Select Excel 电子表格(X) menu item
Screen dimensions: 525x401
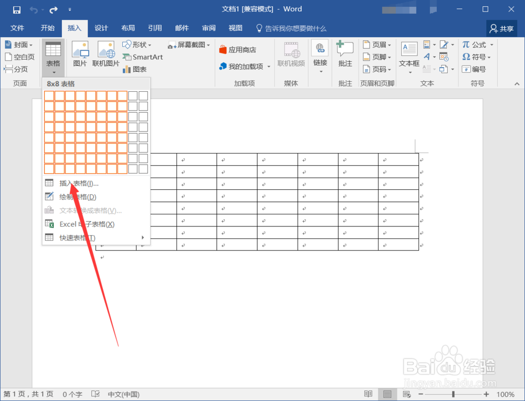click(x=96, y=224)
